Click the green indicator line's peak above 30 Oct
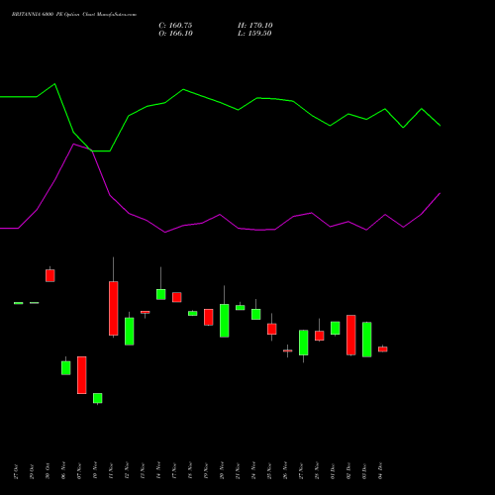495x495 pixels. click(54, 84)
